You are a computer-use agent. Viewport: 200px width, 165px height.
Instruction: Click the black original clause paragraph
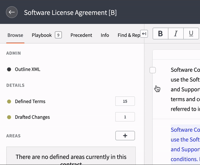pyautogui.click(x=185, y=89)
